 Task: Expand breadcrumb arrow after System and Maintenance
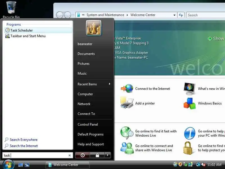pyautogui.click(x=127, y=15)
